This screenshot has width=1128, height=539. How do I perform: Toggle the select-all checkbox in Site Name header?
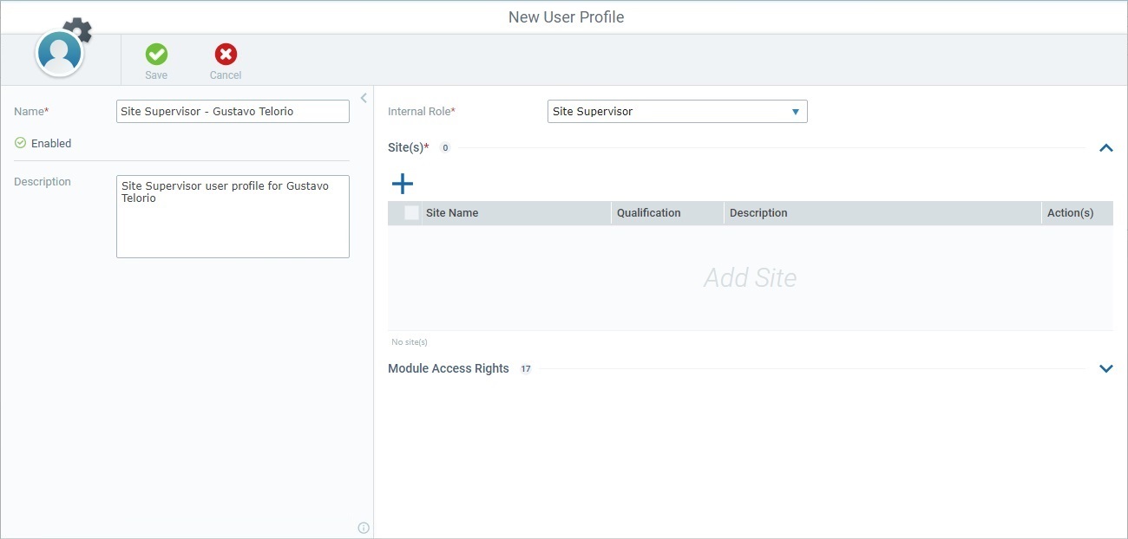410,212
